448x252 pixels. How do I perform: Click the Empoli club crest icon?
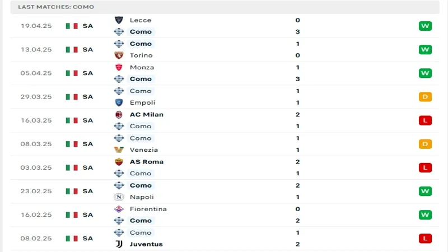point(119,102)
